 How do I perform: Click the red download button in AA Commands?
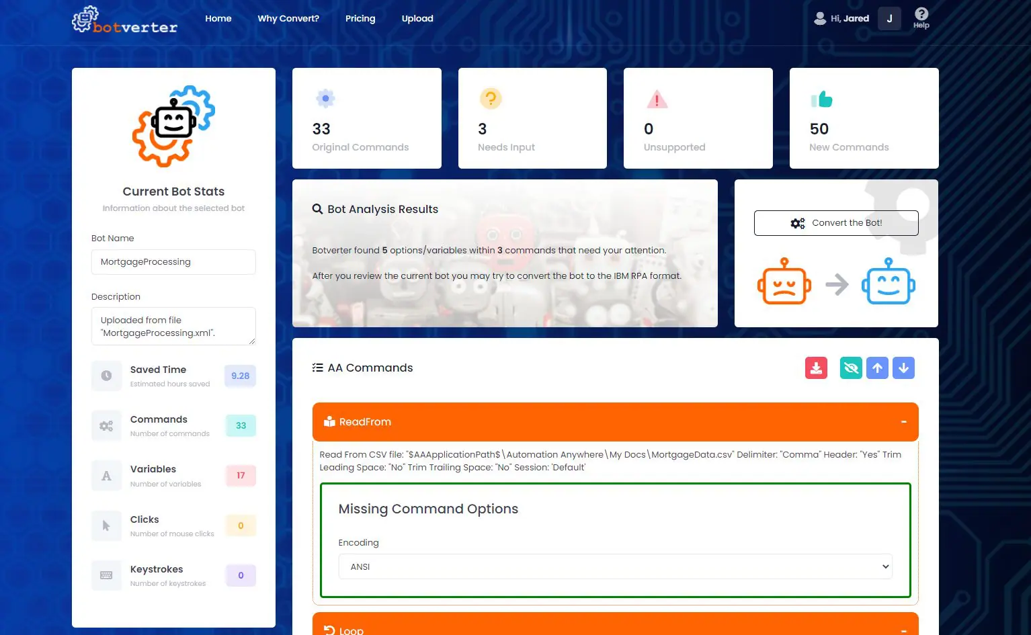tap(816, 368)
